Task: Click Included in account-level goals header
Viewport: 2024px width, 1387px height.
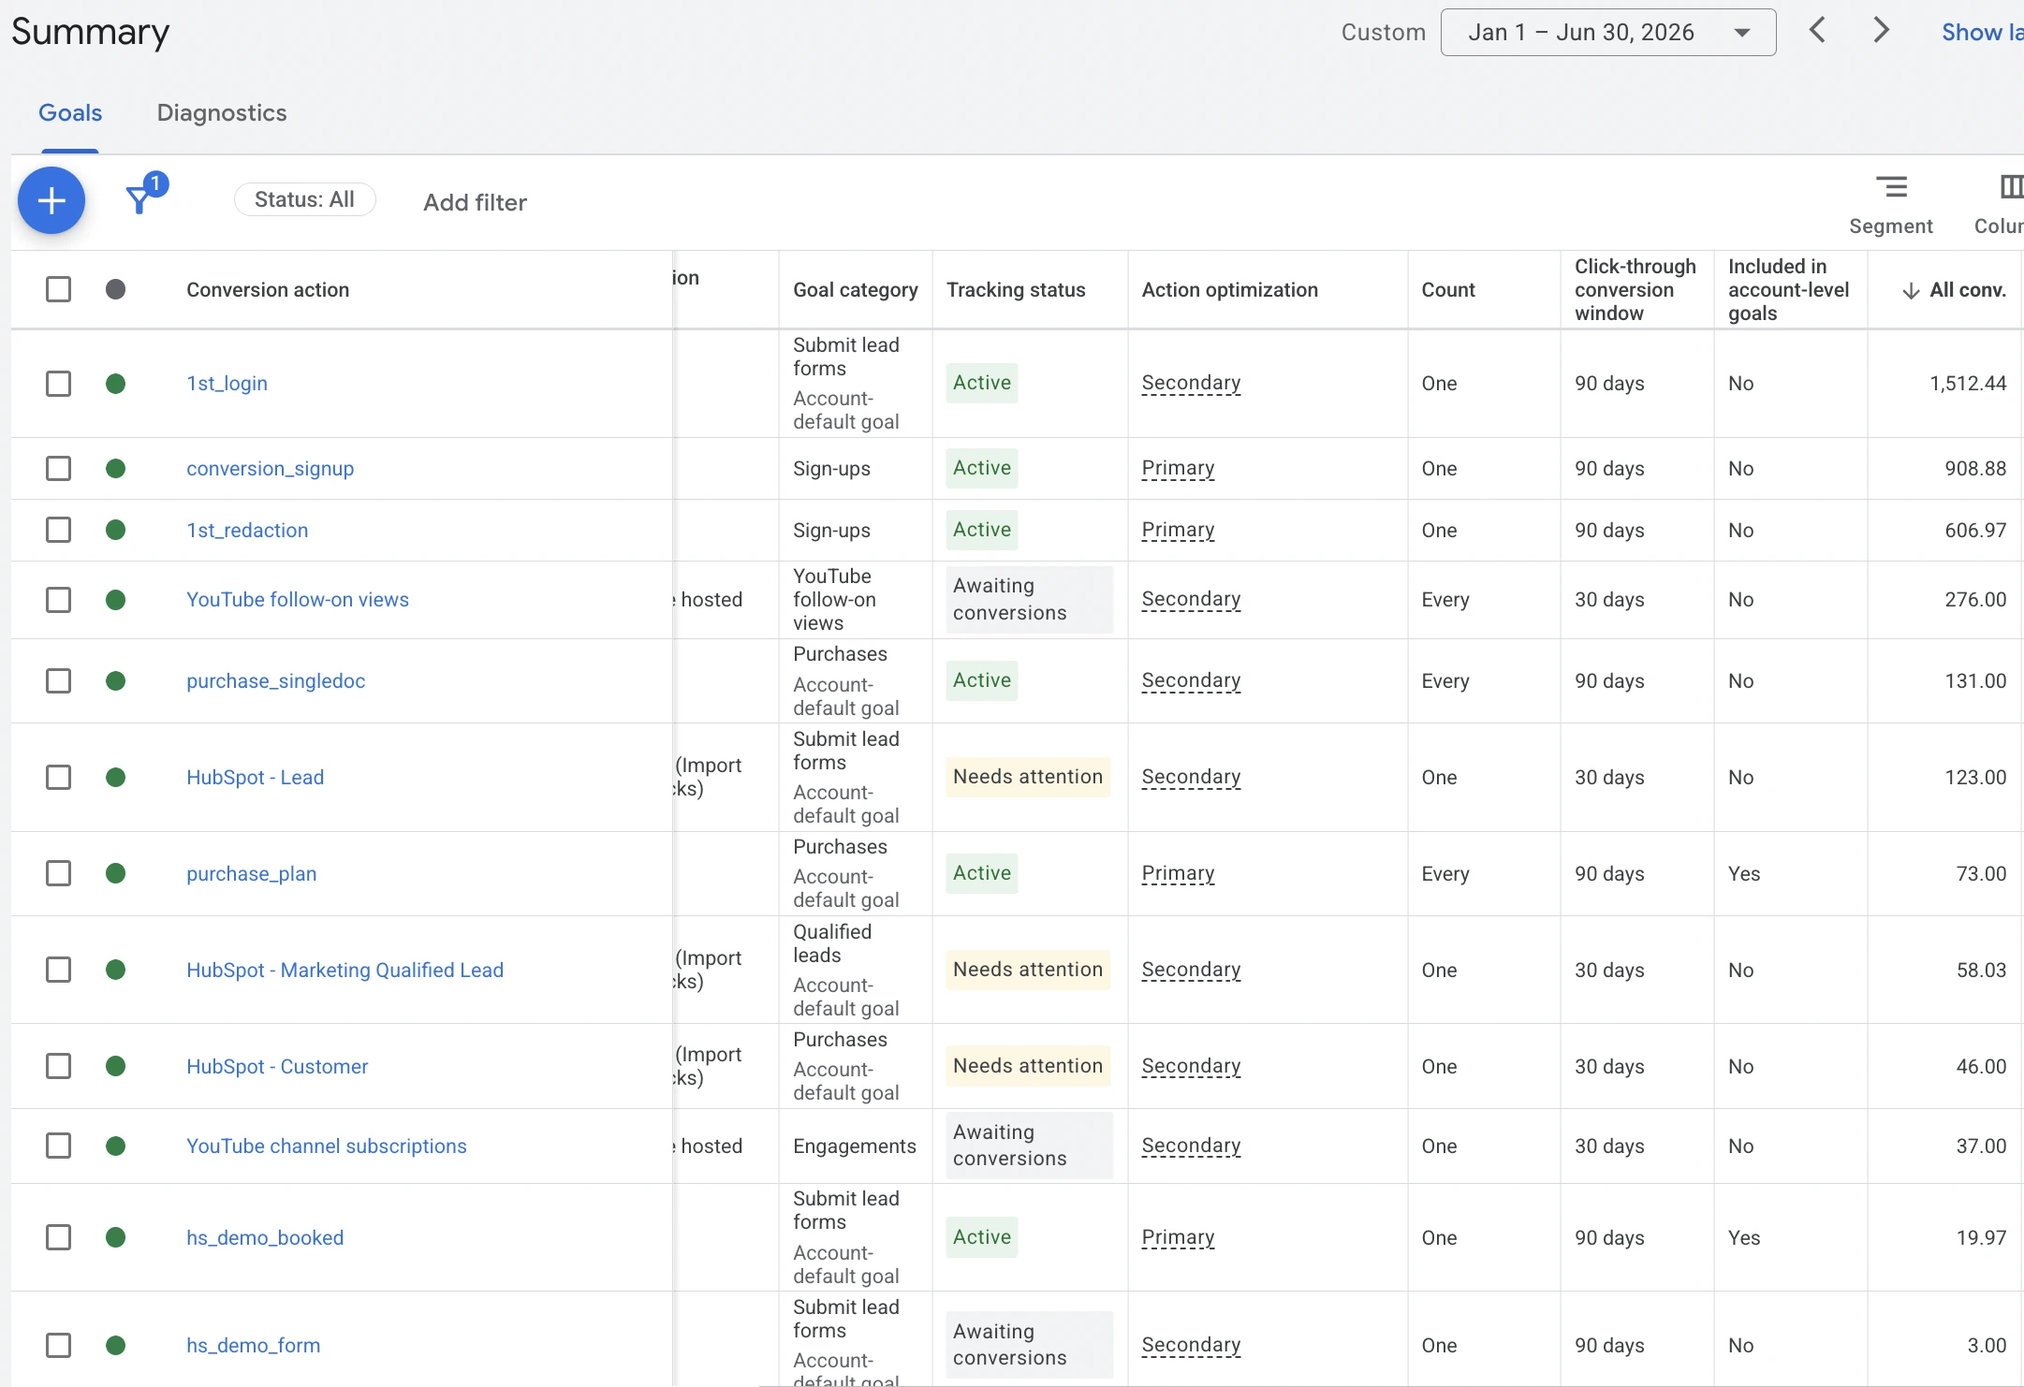Action: (x=1788, y=290)
